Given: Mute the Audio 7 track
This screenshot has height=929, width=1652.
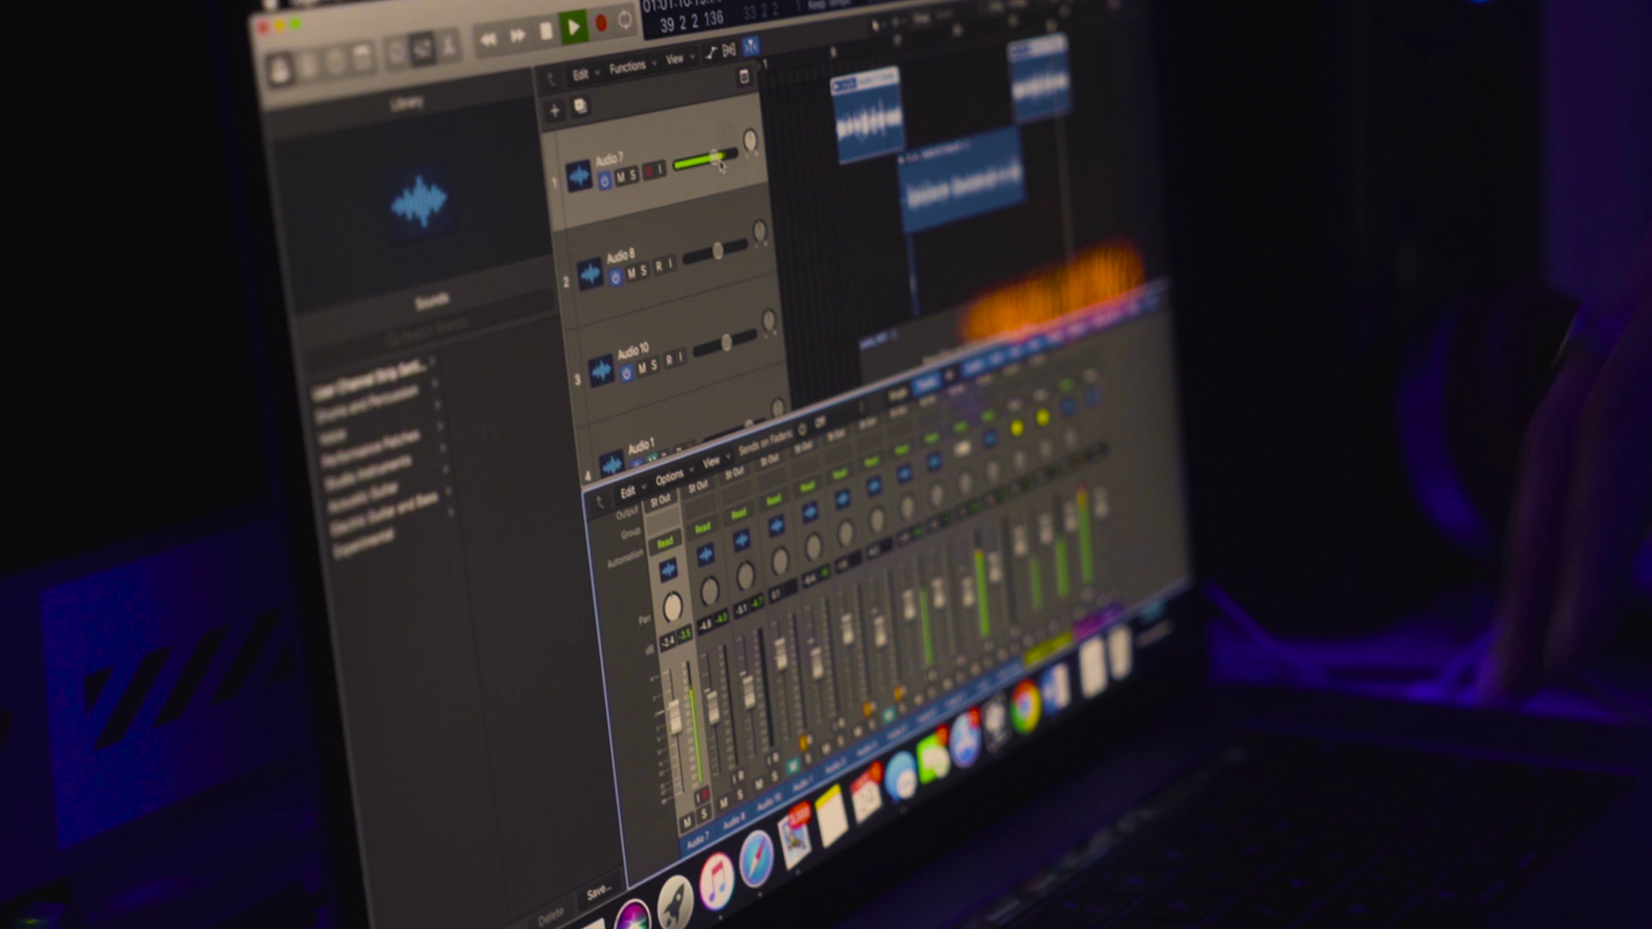Looking at the screenshot, I should point(620,176).
